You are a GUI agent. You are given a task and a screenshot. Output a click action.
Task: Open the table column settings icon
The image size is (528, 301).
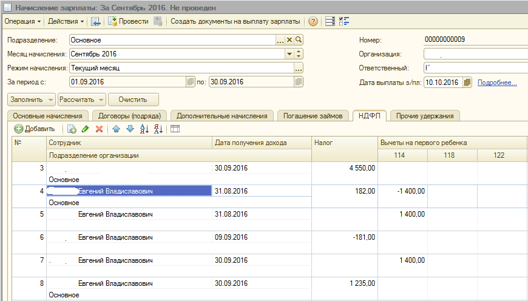[175, 129]
